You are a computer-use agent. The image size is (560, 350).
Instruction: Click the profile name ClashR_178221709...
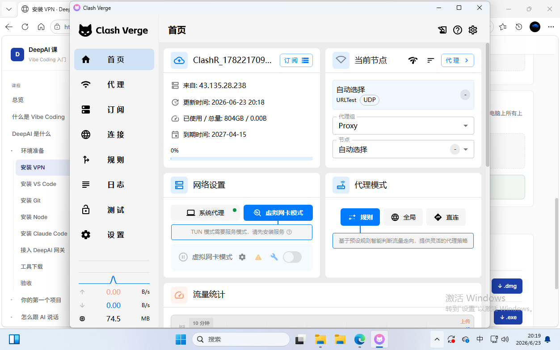tap(232, 60)
